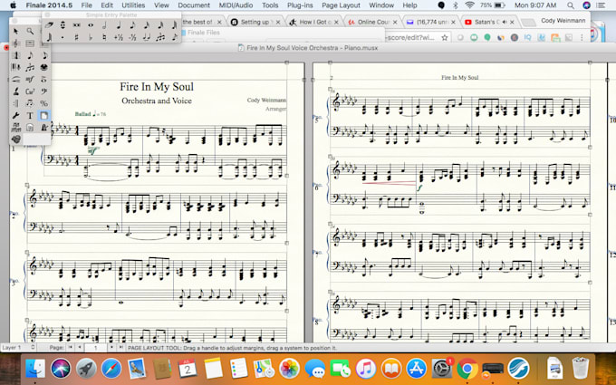Select the half step down tool
Image resolution: width=616 pixels, height=385 pixels.
[x=133, y=37]
